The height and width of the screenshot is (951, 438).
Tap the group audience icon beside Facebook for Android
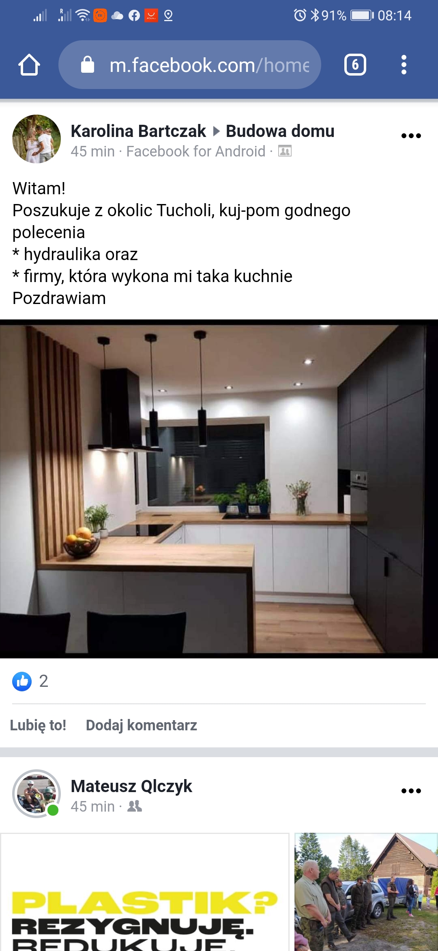pyautogui.click(x=285, y=151)
